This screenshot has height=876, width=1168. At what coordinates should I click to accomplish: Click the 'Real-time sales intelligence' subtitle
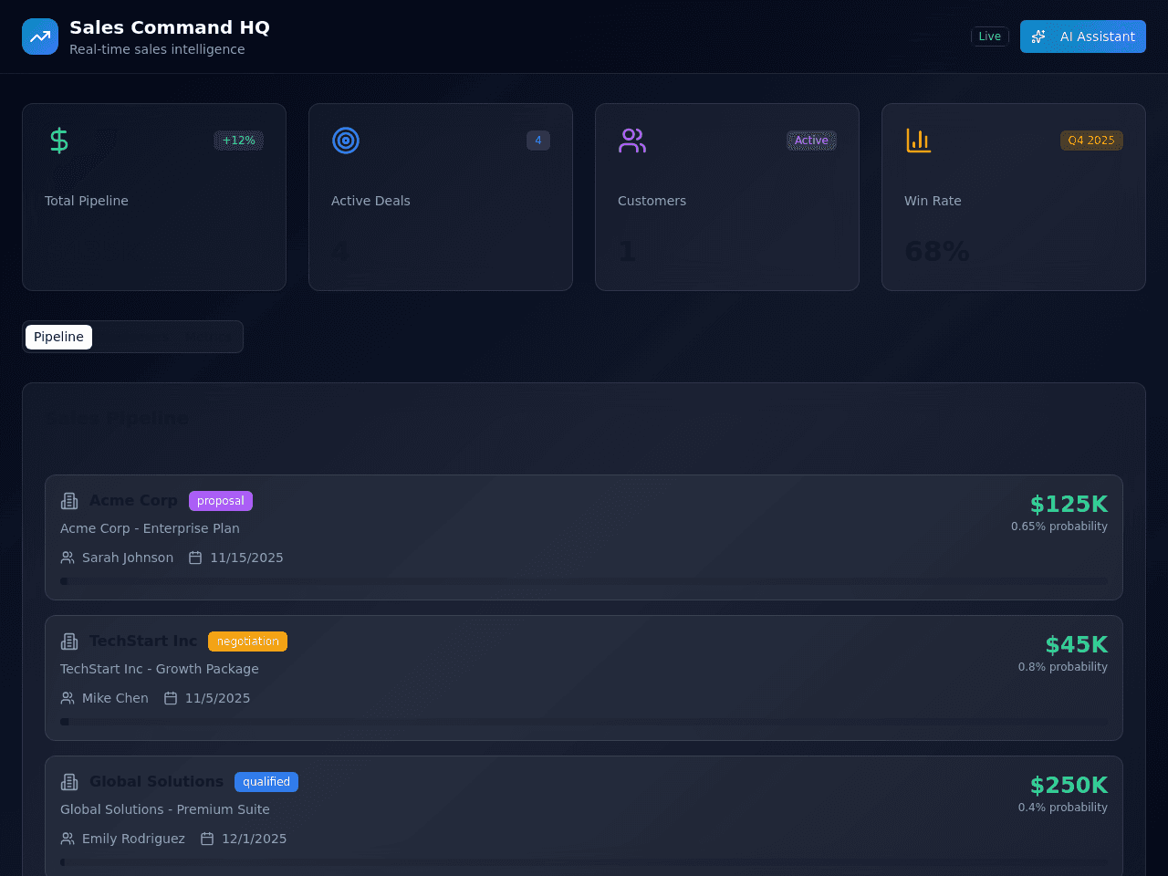pyautogui.click(x=157, y=49)
